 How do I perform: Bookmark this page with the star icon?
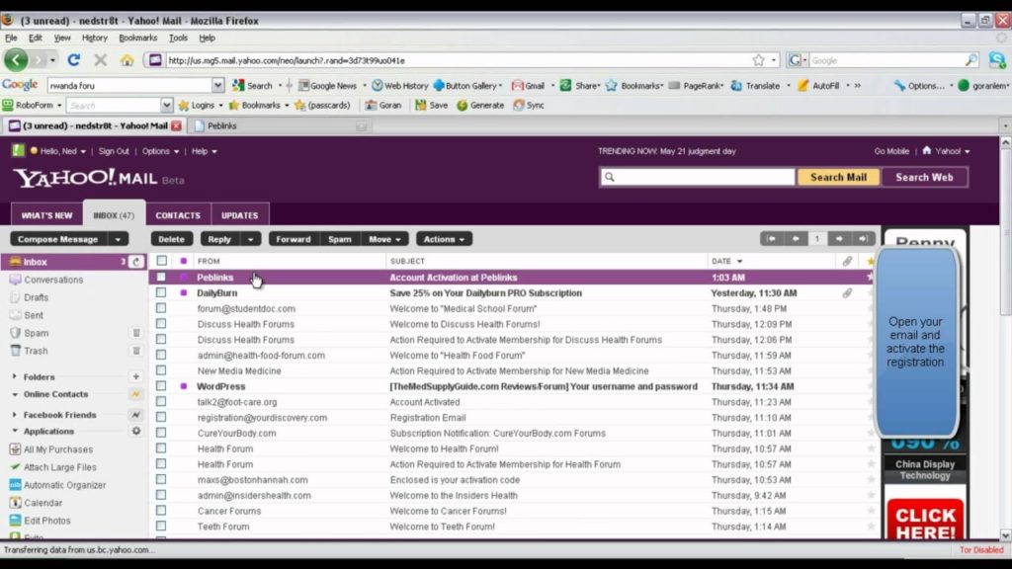758,60
